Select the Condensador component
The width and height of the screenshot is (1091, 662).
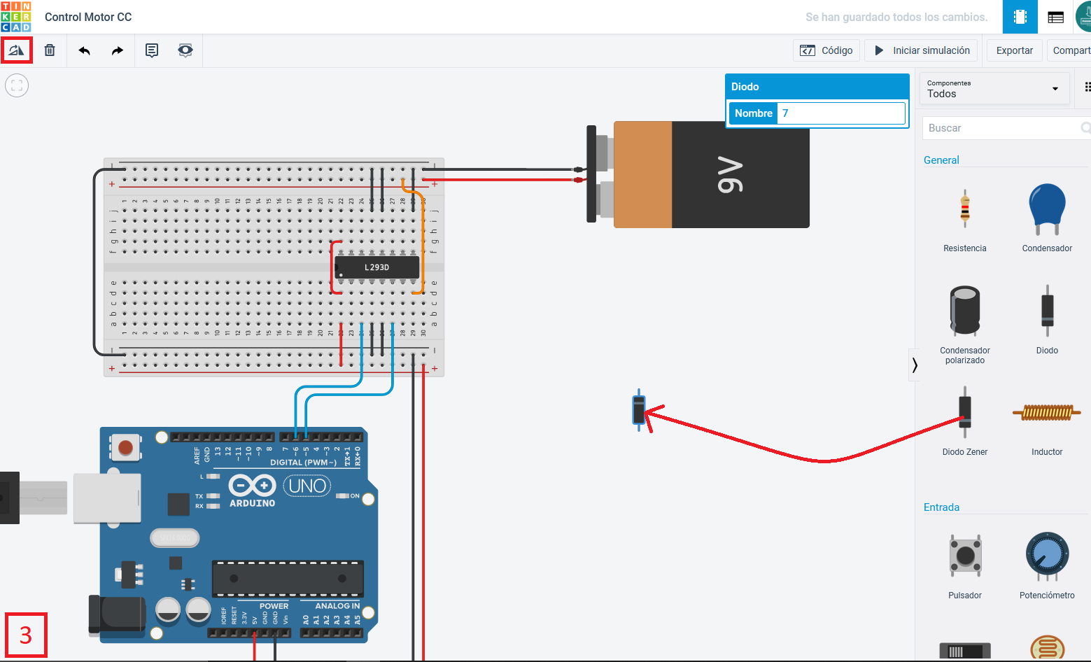coord(1047,218)
